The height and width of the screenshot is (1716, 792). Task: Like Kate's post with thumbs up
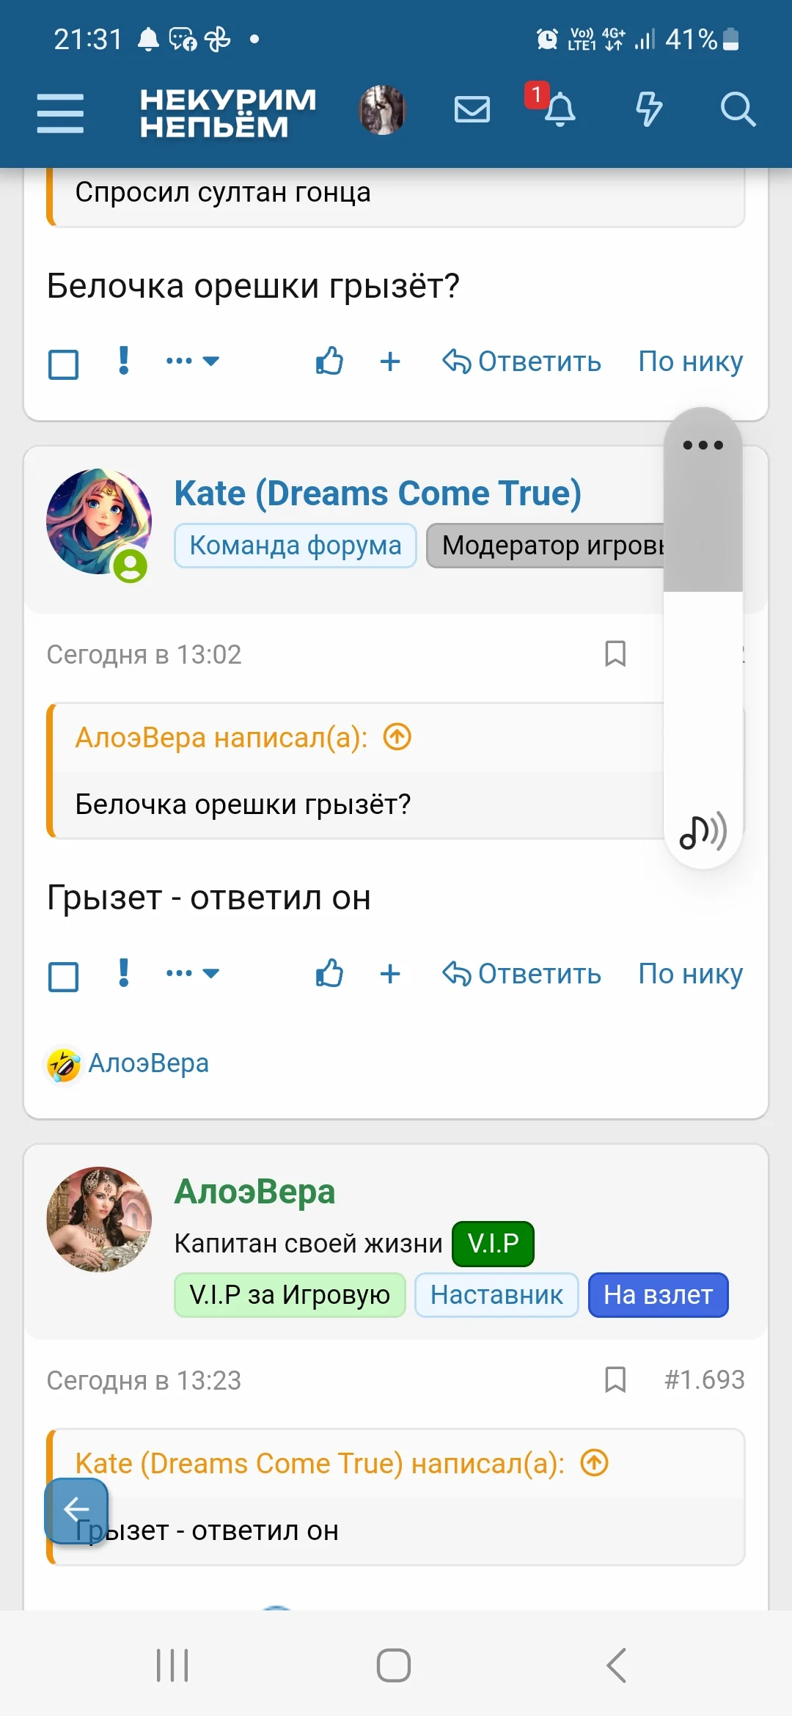329,974
